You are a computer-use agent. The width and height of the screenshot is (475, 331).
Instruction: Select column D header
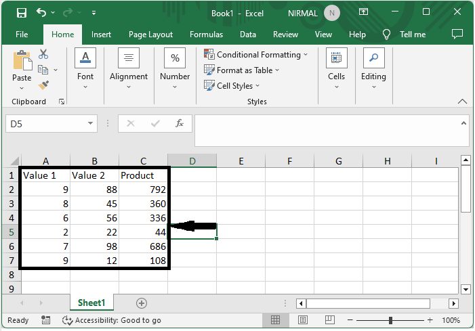click(192, 160)
